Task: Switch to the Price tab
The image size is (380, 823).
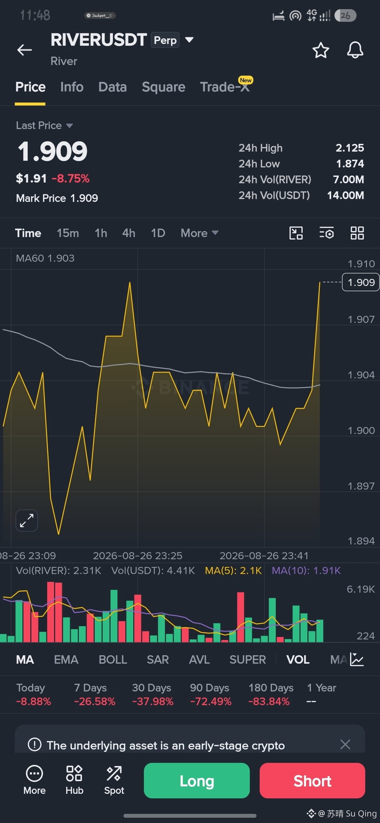Action: 30,87
